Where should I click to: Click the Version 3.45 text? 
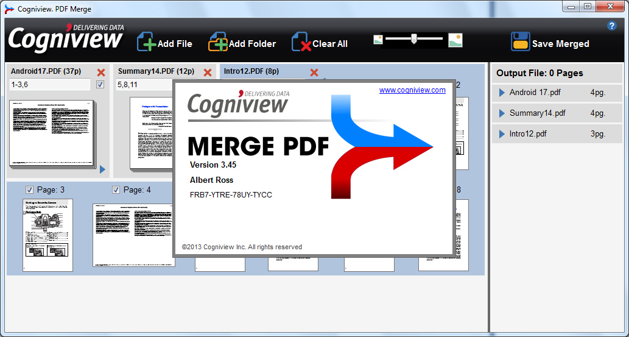(x=213, y=165)
